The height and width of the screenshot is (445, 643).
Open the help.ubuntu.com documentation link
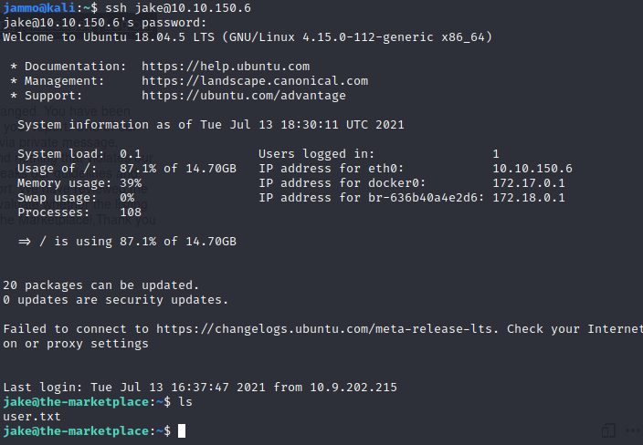pos(226,67)
